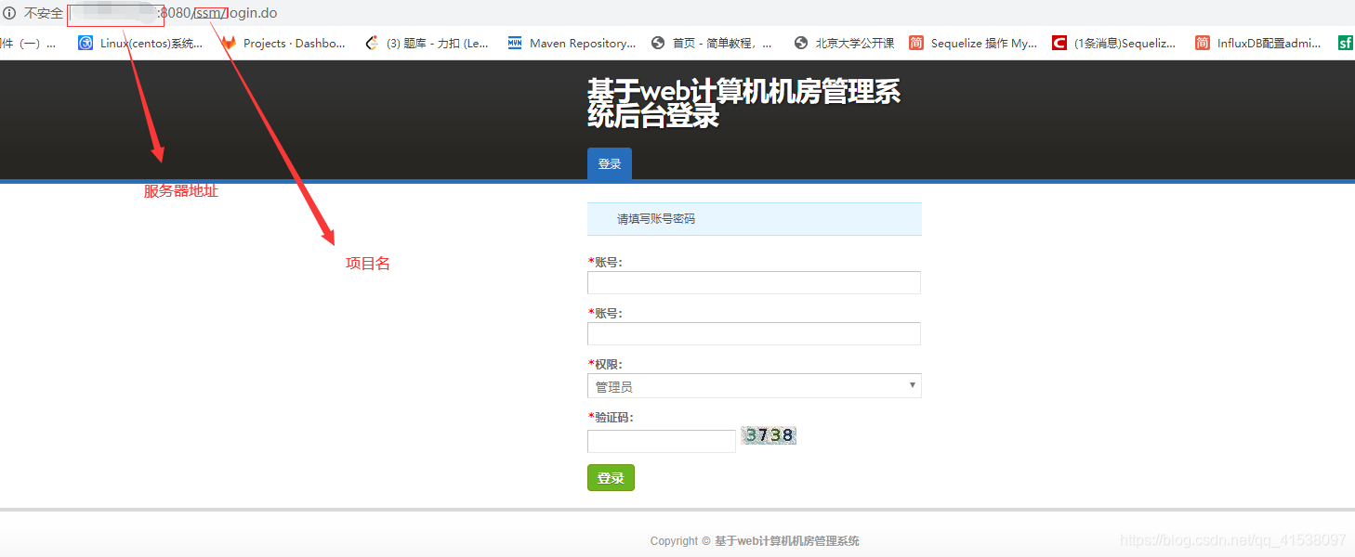Open the CSDN (1条消息)Sequeliz... bookmark
This screenshot has width=1355, height=557.
[1114, 43]
